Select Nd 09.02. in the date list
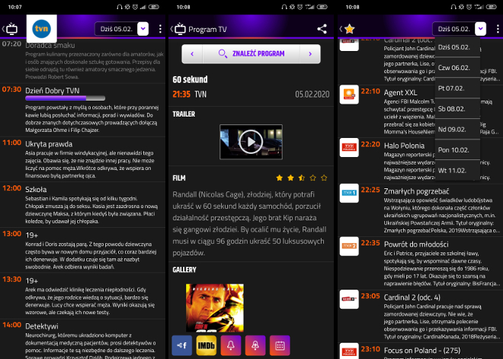 tap(454, 130)
